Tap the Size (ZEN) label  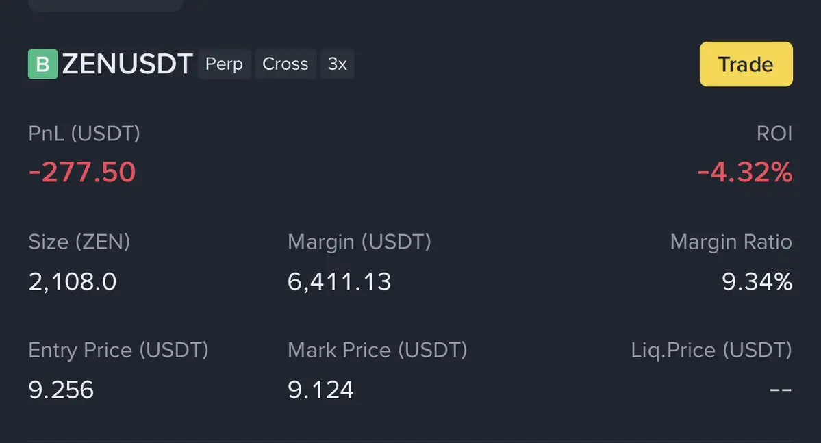(79, 242)
